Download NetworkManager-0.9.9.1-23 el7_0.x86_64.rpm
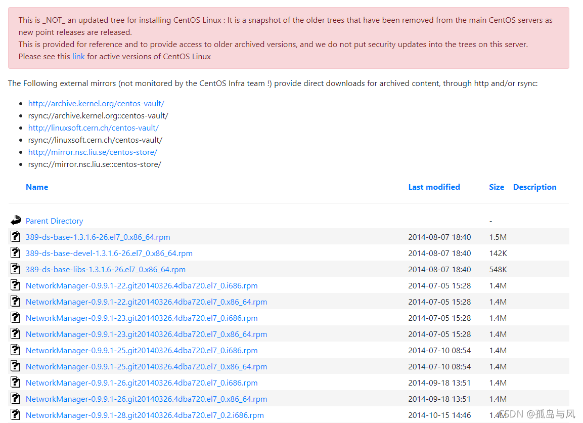Screen dimensions: 583x423 click(146, 334)
